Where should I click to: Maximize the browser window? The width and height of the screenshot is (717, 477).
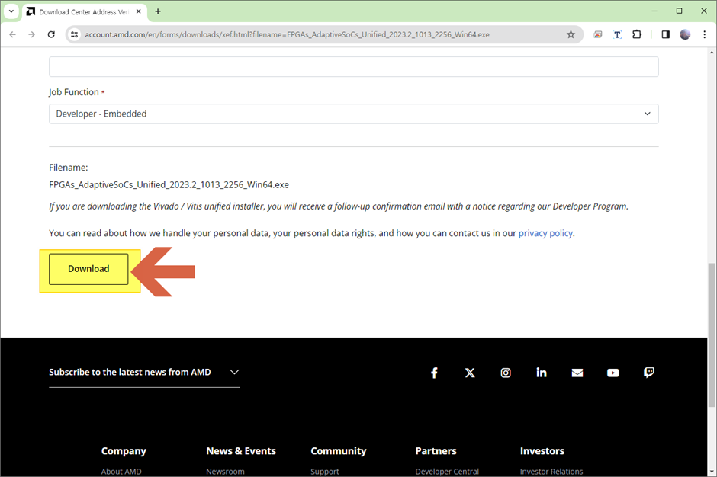coord(679,11)
